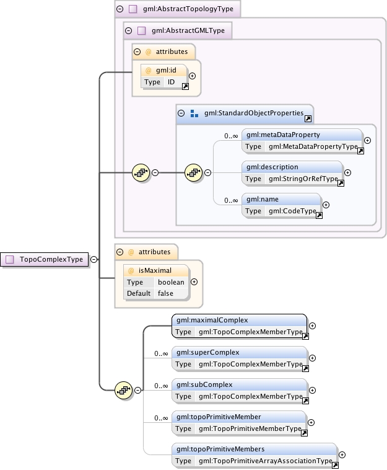
Task: Click gml:MetaDataPropertyType type text
Action: click(x=313, y=146)
